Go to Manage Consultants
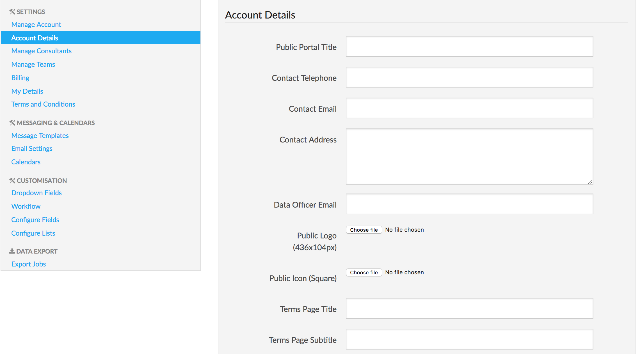This screenshot has width=640, height=354. click(x=41, y=51)
